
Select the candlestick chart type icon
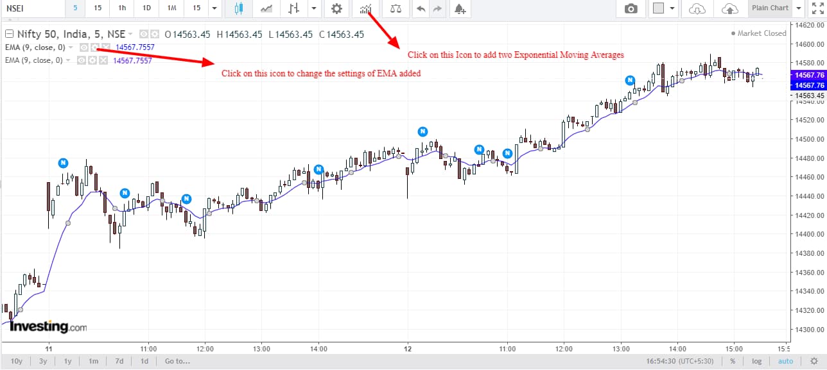point(239,8)
